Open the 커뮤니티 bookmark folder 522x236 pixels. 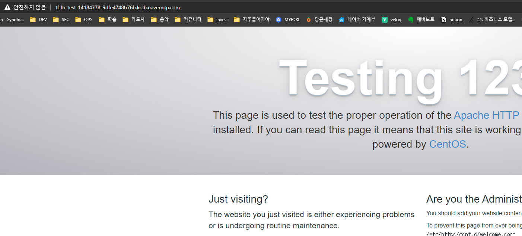pos(188,20)
